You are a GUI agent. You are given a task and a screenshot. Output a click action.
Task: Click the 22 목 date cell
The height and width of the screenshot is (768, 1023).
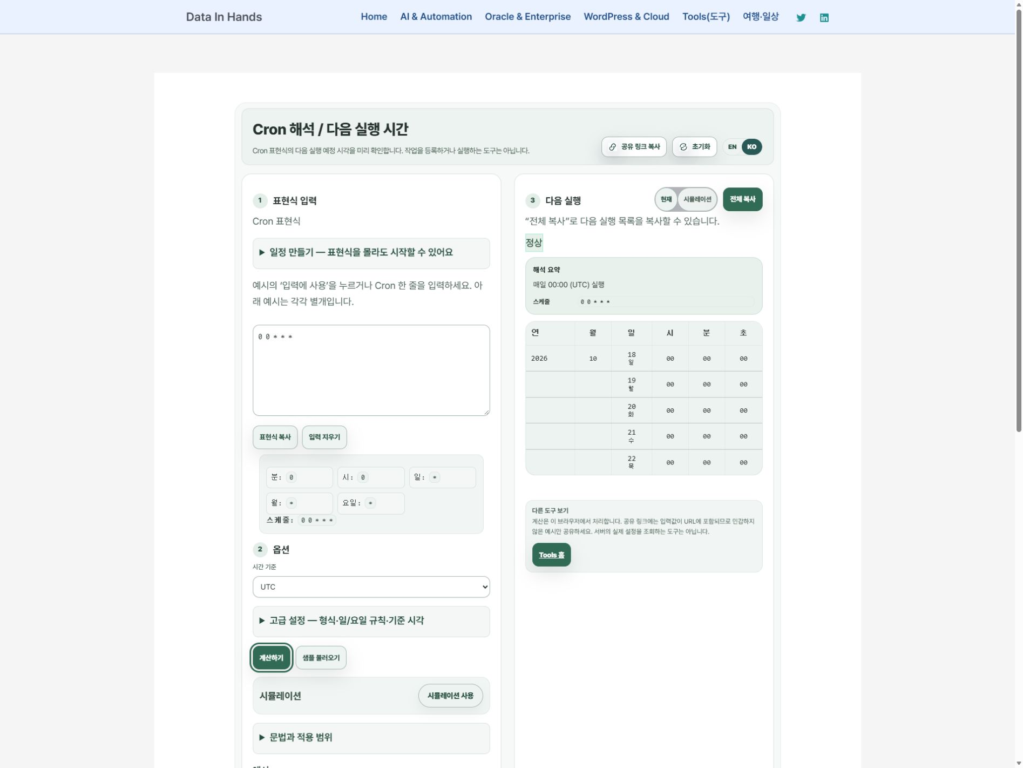631,462
